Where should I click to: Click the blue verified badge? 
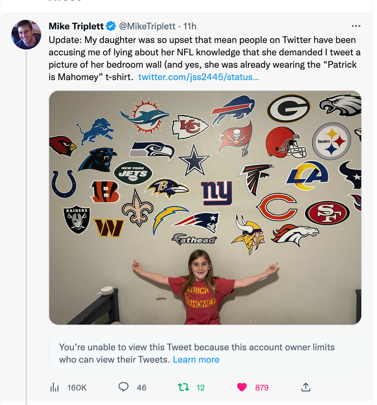pos(111,26)
